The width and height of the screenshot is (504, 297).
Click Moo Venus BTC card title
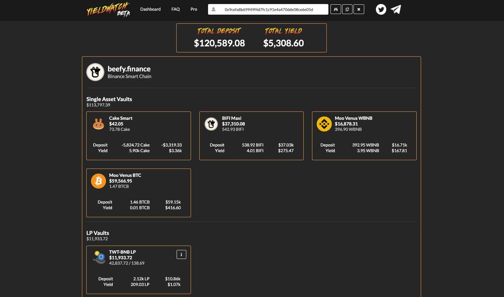coord(125,175)
